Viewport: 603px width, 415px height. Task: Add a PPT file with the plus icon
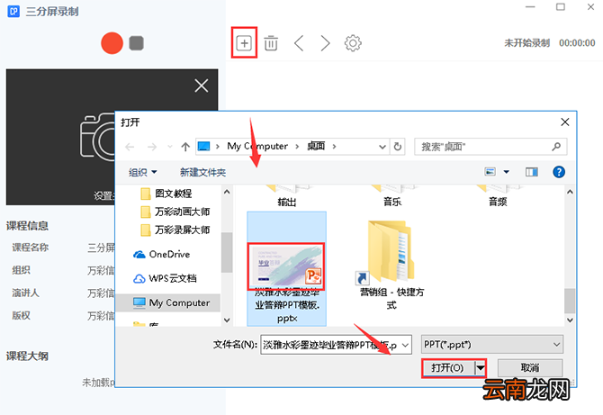coord(244,43)
